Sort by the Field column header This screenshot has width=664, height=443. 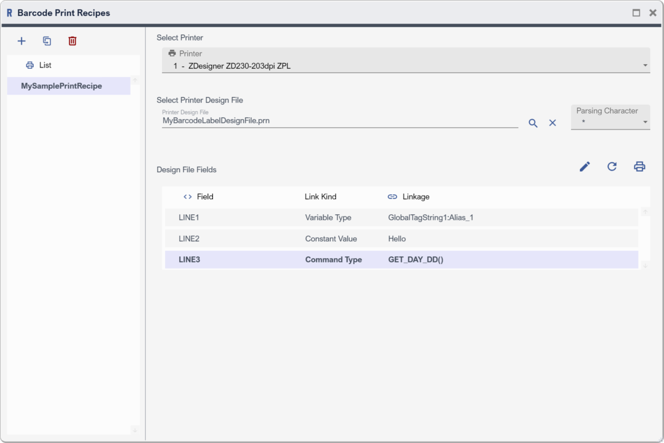(204, 197)
